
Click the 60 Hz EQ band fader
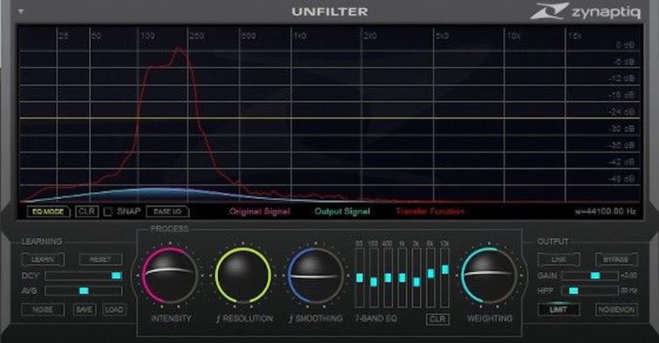click(x=359, y=278)
